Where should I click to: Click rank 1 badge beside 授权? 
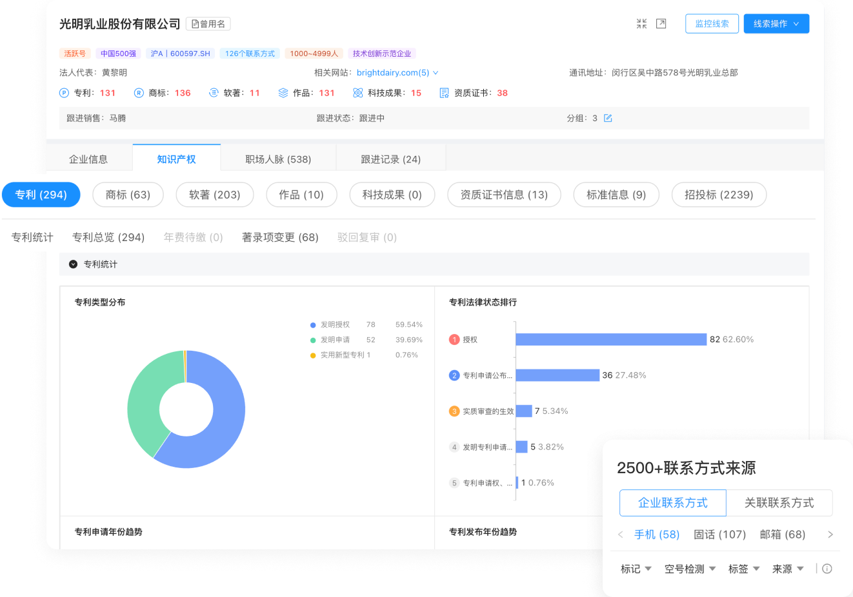pyautogui.click(x=454, y=340)
